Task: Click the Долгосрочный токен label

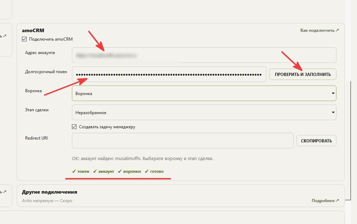Action: point(46,72)
